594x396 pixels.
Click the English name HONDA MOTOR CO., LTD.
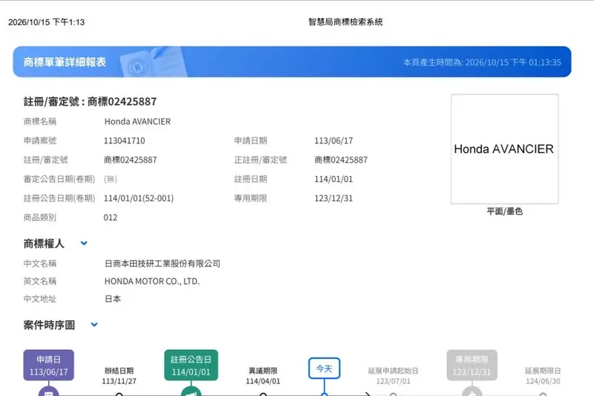click(152, 281)
